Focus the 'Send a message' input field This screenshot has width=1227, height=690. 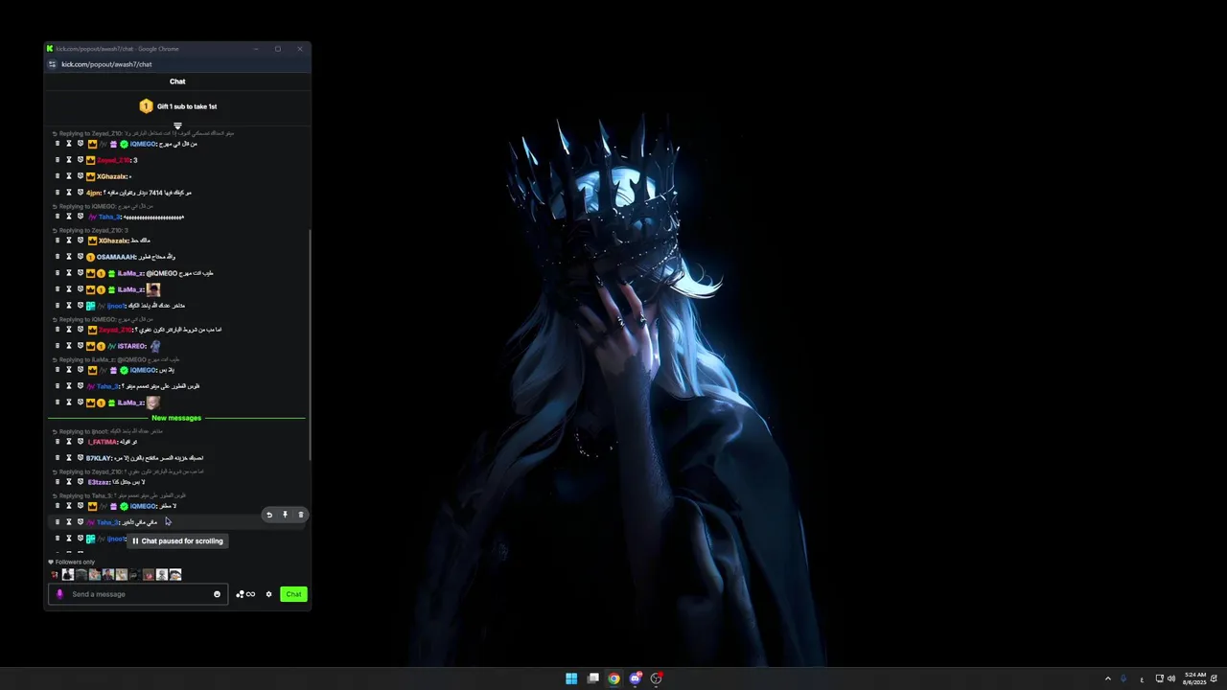click(x=139, y=594)
